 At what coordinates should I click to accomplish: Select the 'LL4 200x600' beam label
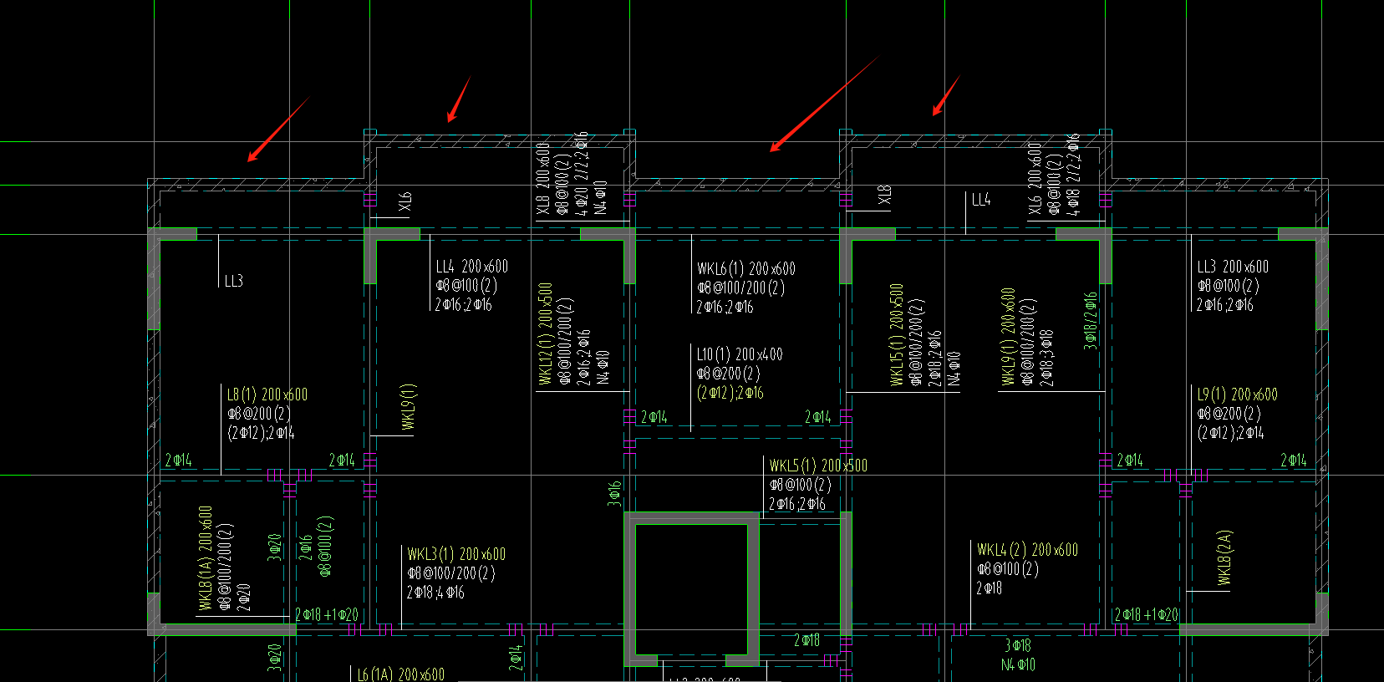[x=471, y=267]
